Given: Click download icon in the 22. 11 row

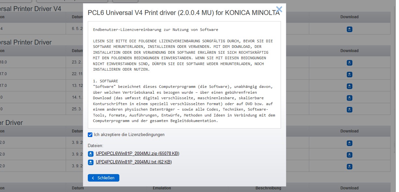Looking at the screenshot, I should [350, 75].
